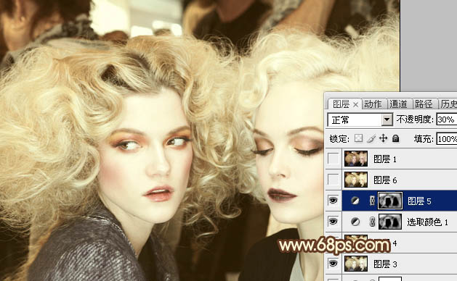Select the 图层 3 thumbnail

pyautogui.click(x=356, y=264)
